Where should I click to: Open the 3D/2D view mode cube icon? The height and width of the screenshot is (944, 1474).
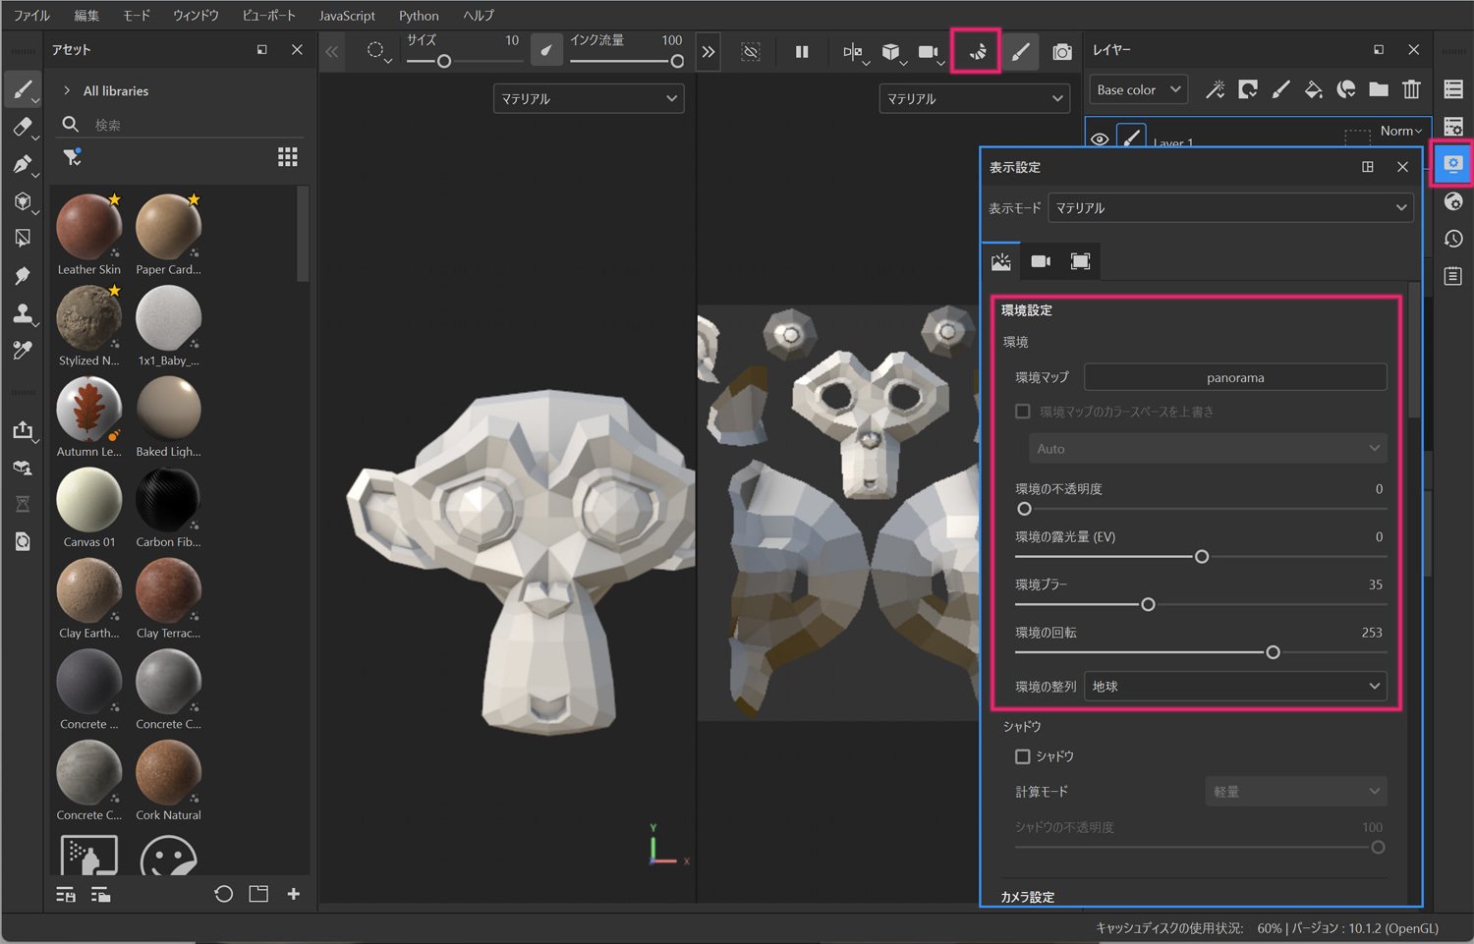(891, 51)
